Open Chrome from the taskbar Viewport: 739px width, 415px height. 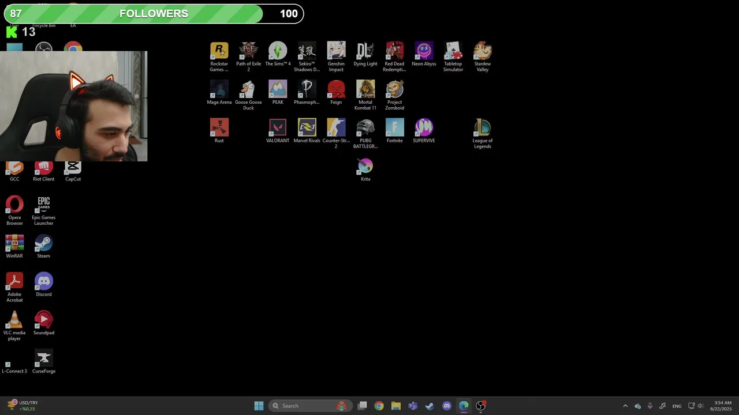pyautogui.click(x=379, y=406)
